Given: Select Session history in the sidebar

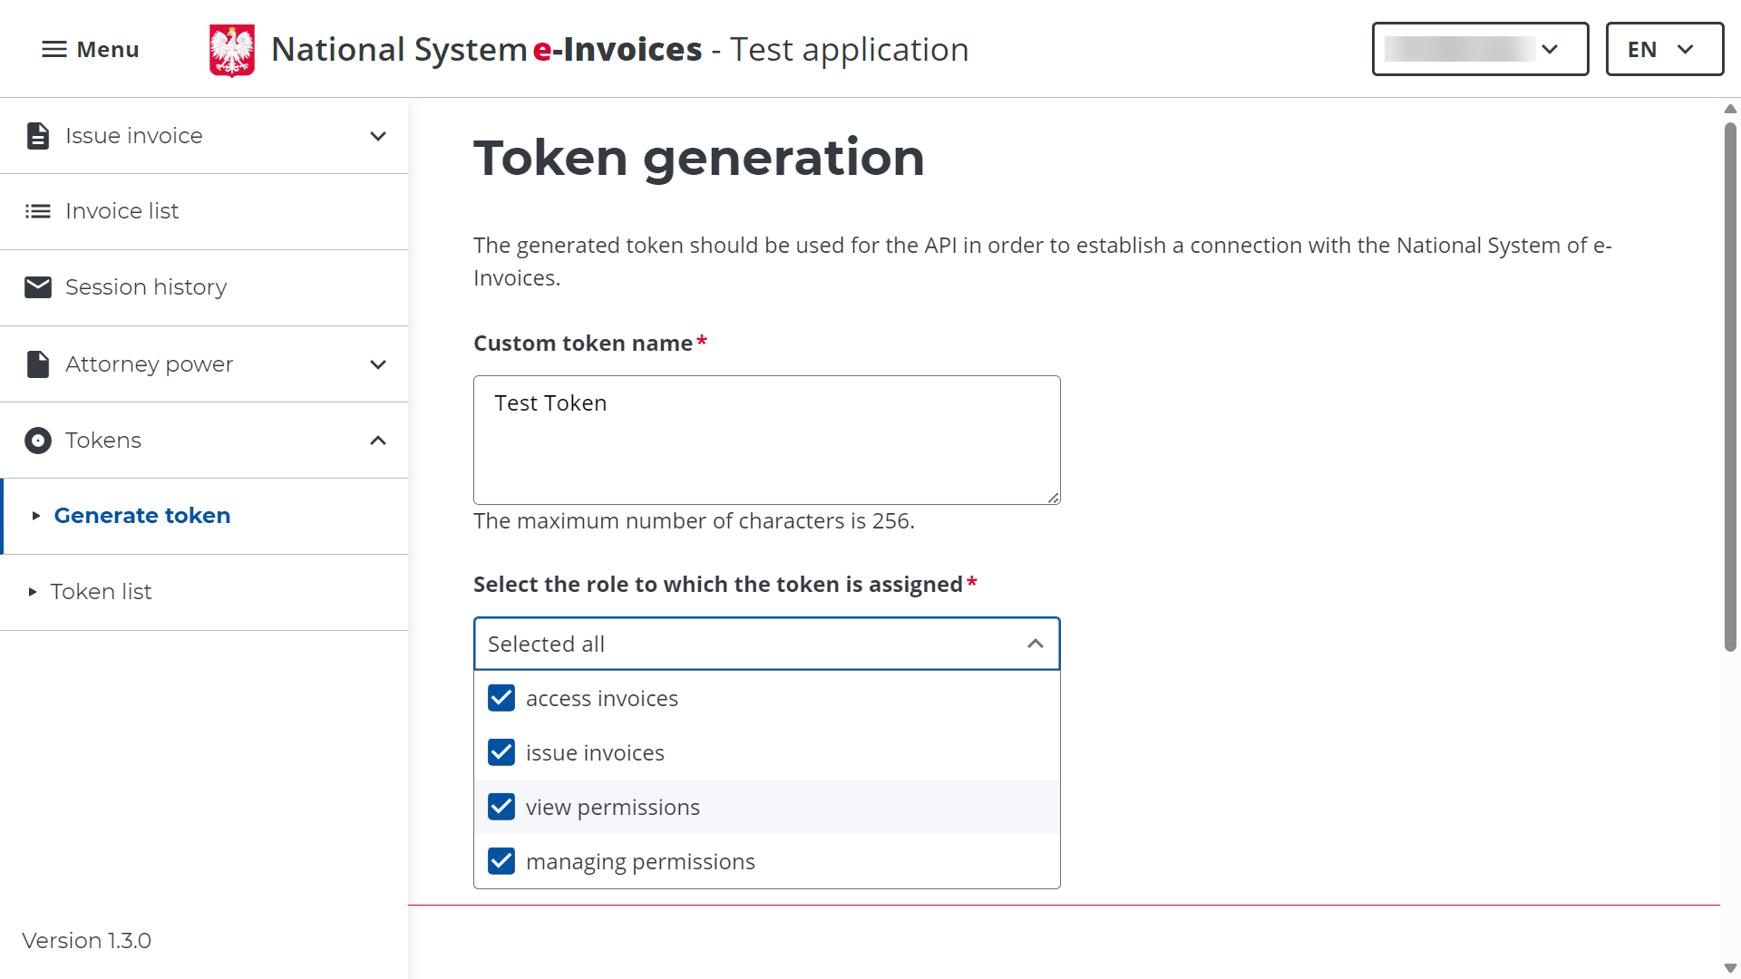Looking at the screenshot, I should [x=146, y=286].
